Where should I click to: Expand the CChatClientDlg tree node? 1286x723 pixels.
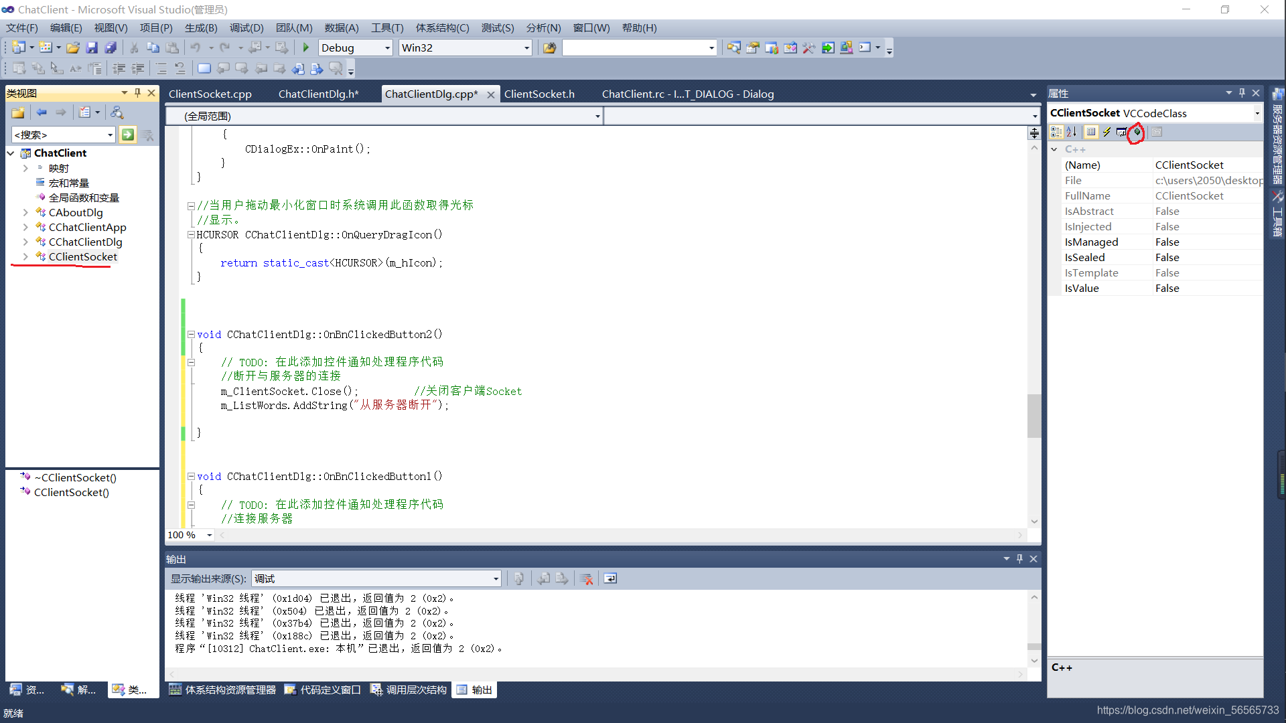[25, 242]
